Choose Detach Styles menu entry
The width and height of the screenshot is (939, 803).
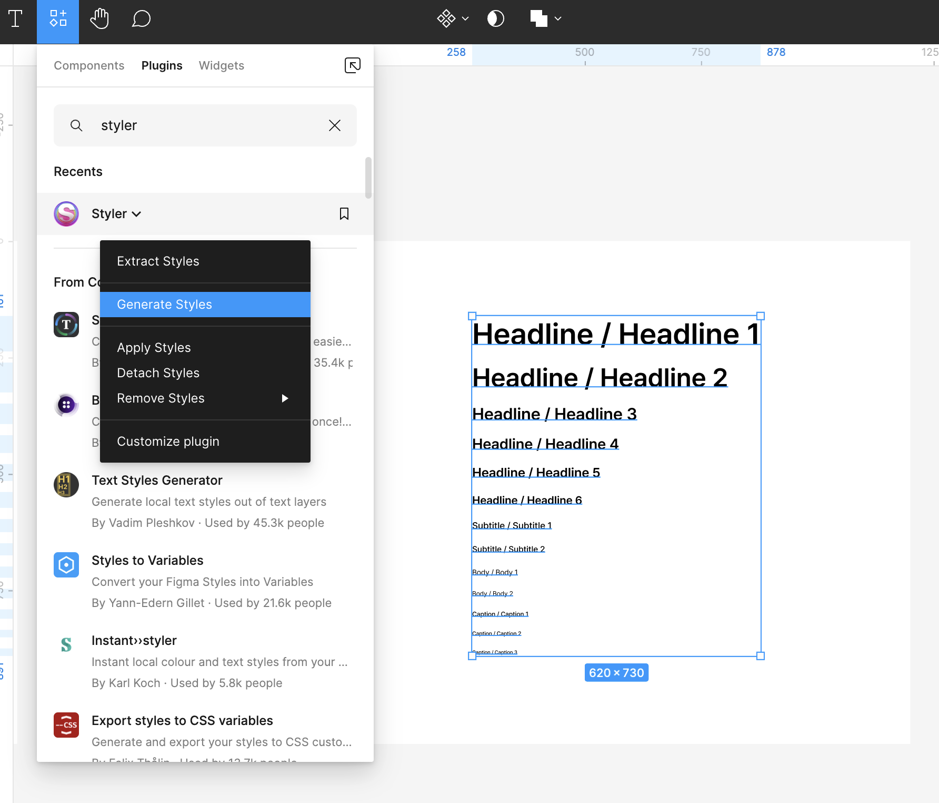(x=205, y=373)
